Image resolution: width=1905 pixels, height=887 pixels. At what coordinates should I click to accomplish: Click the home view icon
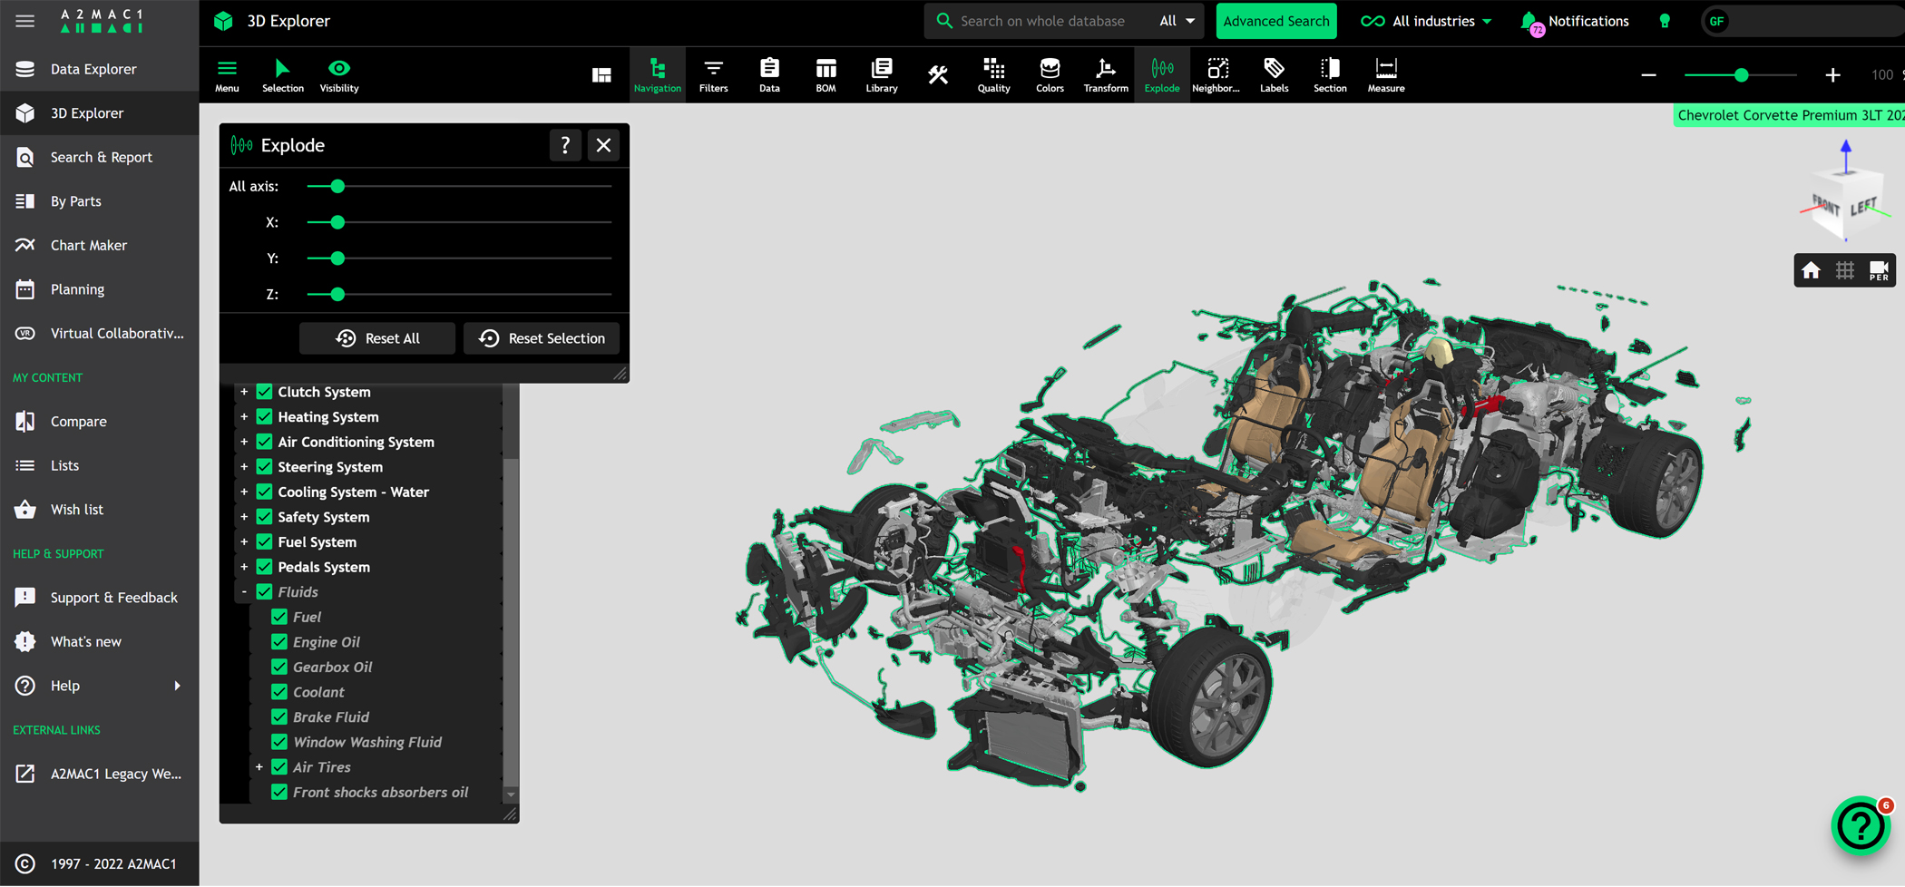(x=1811, y=270)
